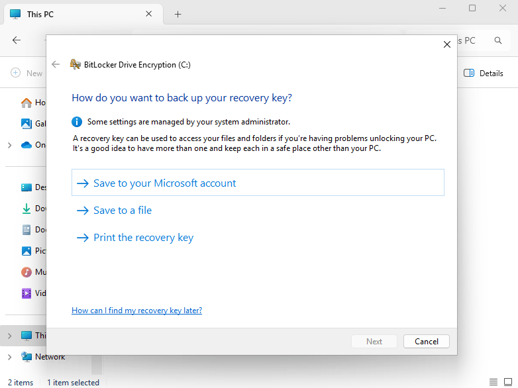Expand the OneDrive tree node
The image size is (518, 388).
coord(9,145)
